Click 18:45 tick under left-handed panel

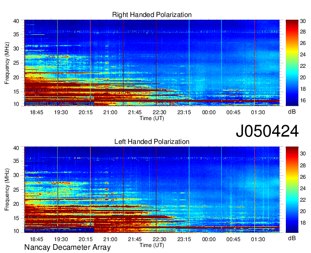pos(37,239)
